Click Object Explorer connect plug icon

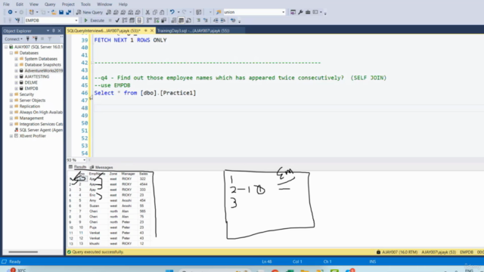point(28,39)
